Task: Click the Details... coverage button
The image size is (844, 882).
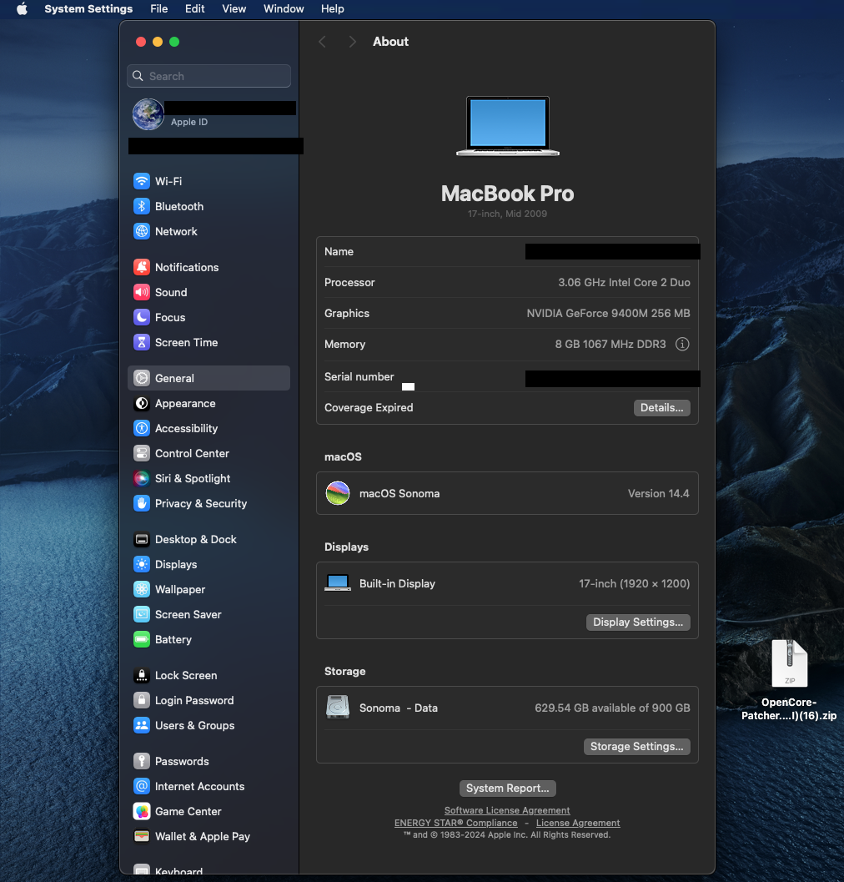Action: [661, 408]
